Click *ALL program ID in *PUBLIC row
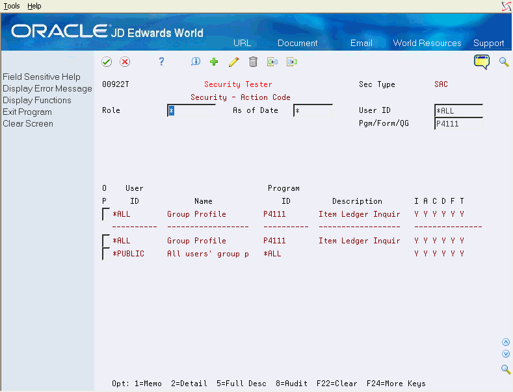Image resolution: width=513 pixels, height=392 pixels. (x=272, y=254)
